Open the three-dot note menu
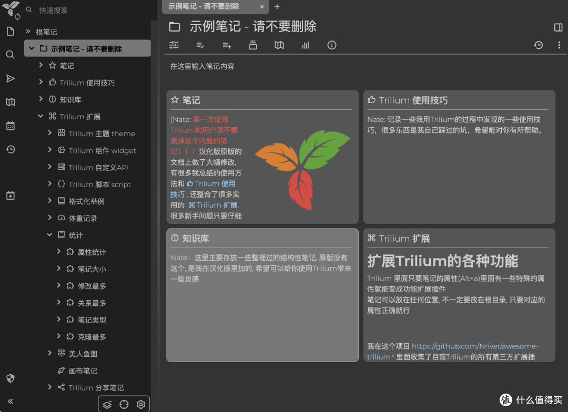Viewport: 568px width, 412px height. [559, 45]
